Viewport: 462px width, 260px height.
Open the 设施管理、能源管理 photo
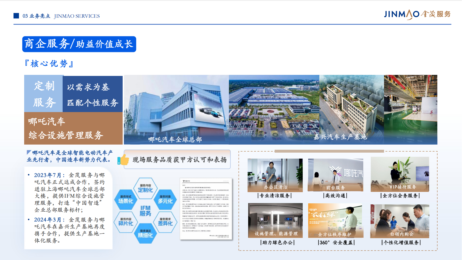pos(275,220)
